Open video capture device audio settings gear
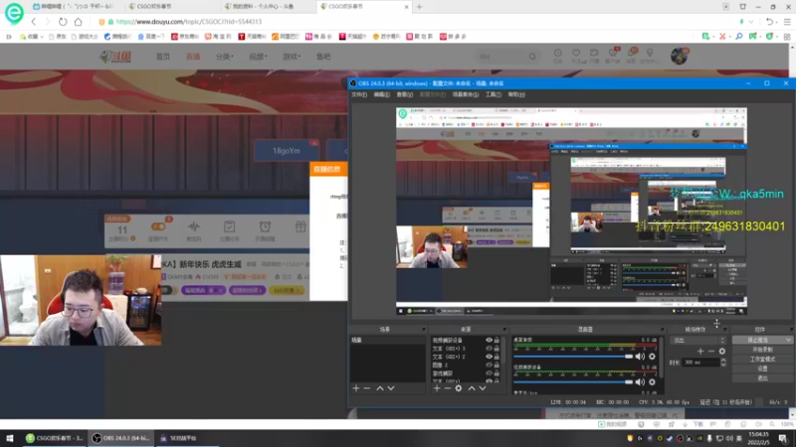Image resolution: width=796 pixels, height=447 pixels. click(x=653, y=382)
